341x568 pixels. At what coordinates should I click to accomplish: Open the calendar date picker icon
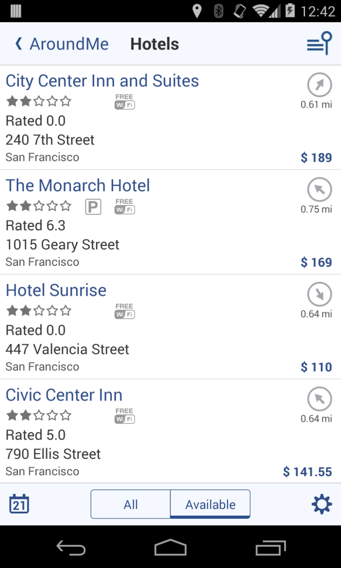19,504
